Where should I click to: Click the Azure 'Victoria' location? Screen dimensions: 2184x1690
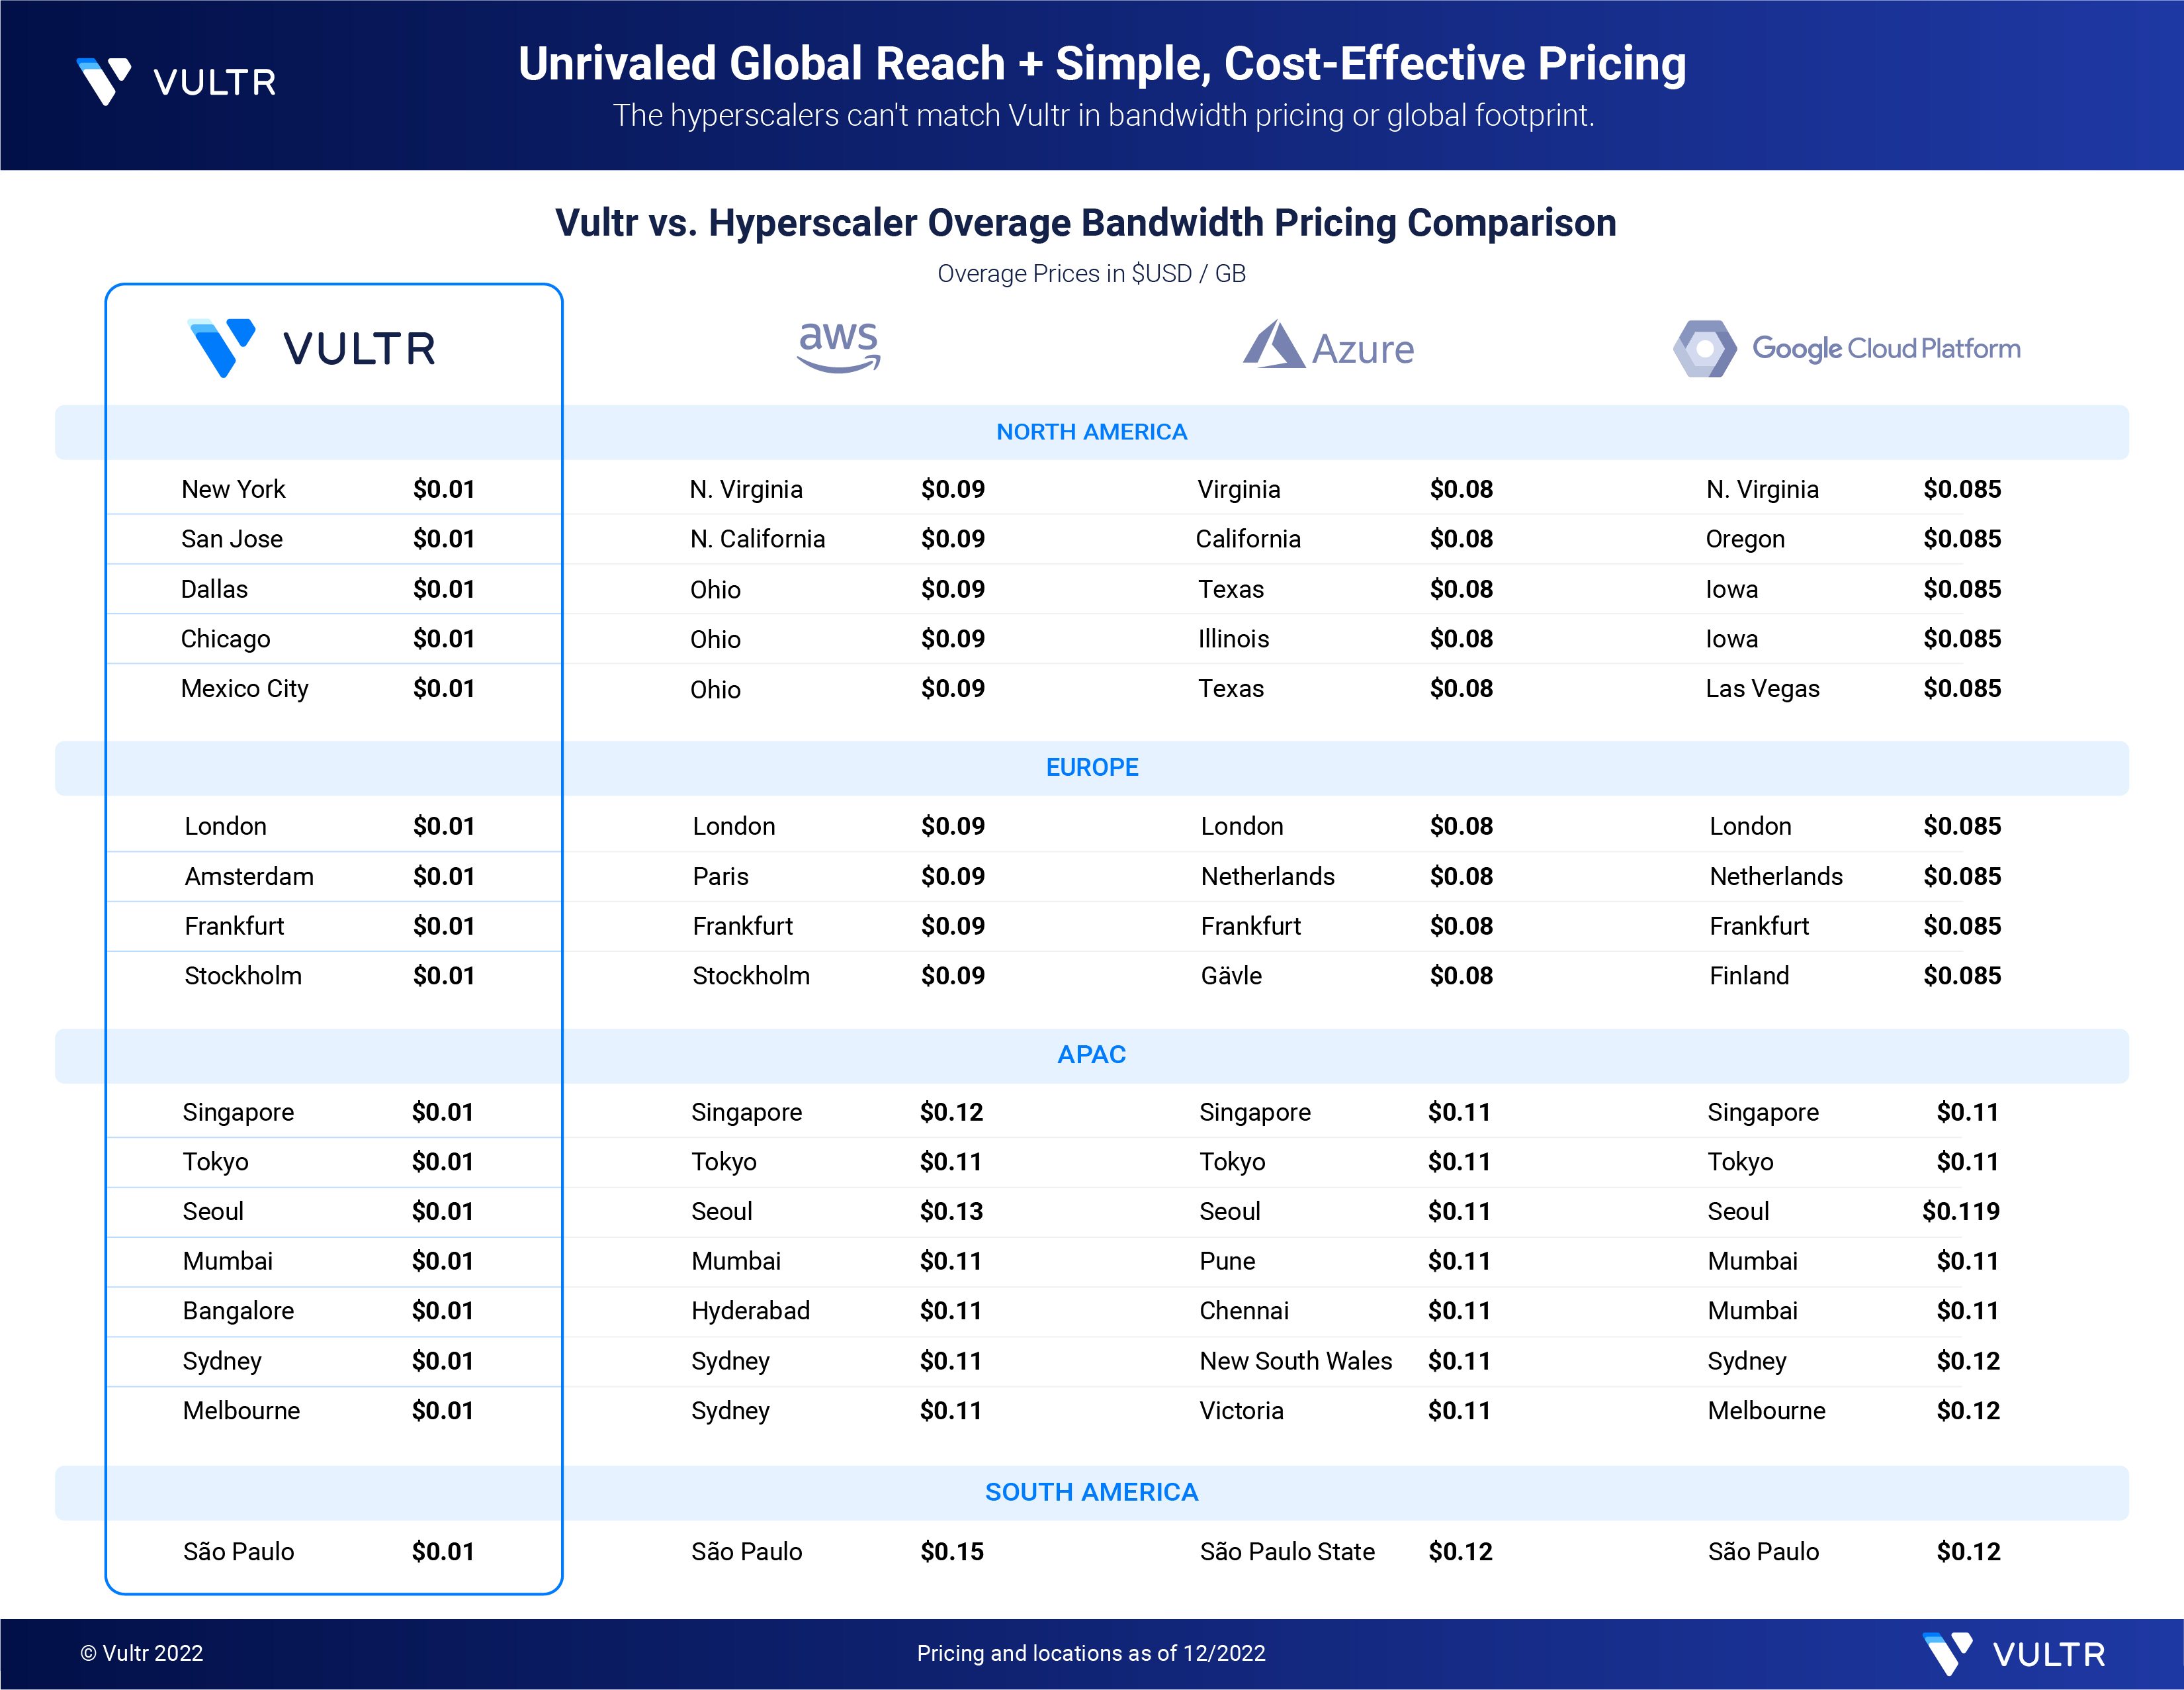coord(1241,1411)
